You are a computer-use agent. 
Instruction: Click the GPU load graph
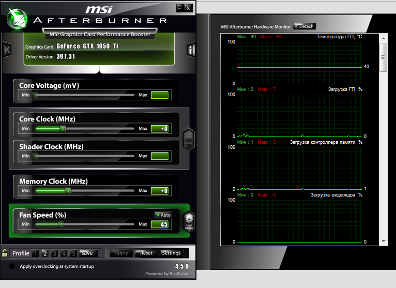click(299, 115)
